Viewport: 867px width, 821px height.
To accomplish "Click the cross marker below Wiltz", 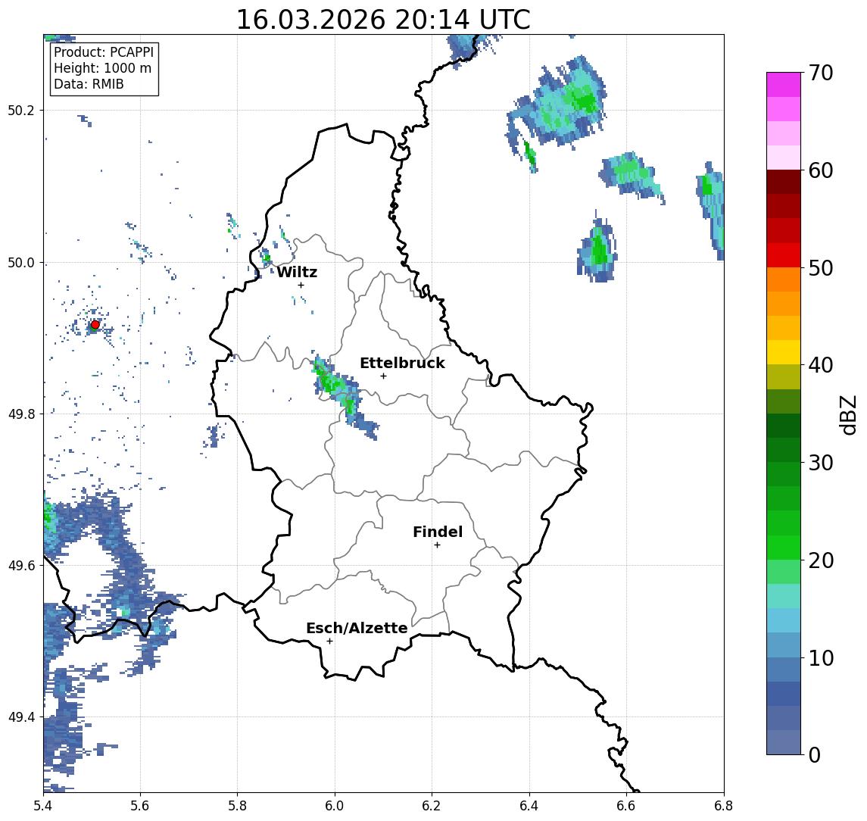I will coord(301,285).
